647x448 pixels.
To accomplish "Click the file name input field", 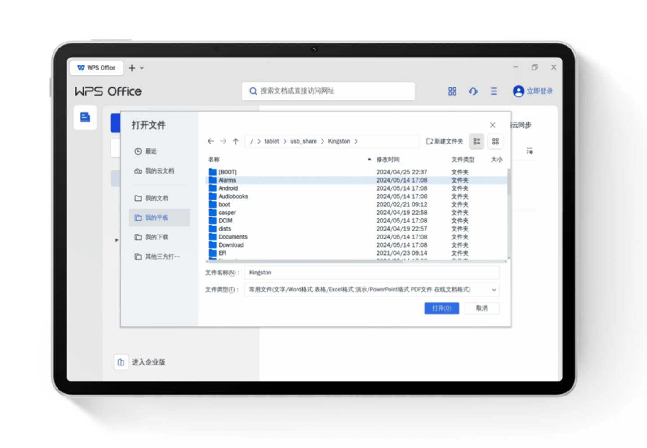I will tap(372, 272).
